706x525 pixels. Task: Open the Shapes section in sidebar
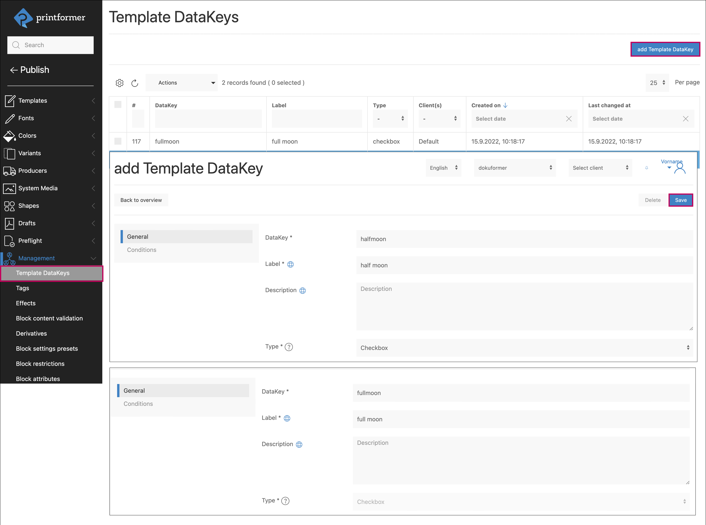pyautogui.click(x=29, y=206)
